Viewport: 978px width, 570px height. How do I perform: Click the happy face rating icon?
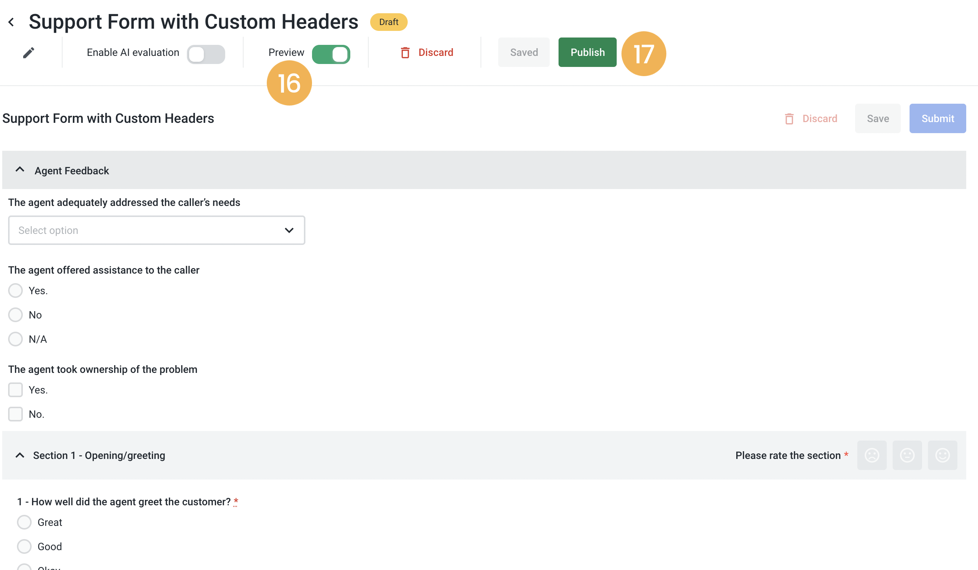[942, 455]
